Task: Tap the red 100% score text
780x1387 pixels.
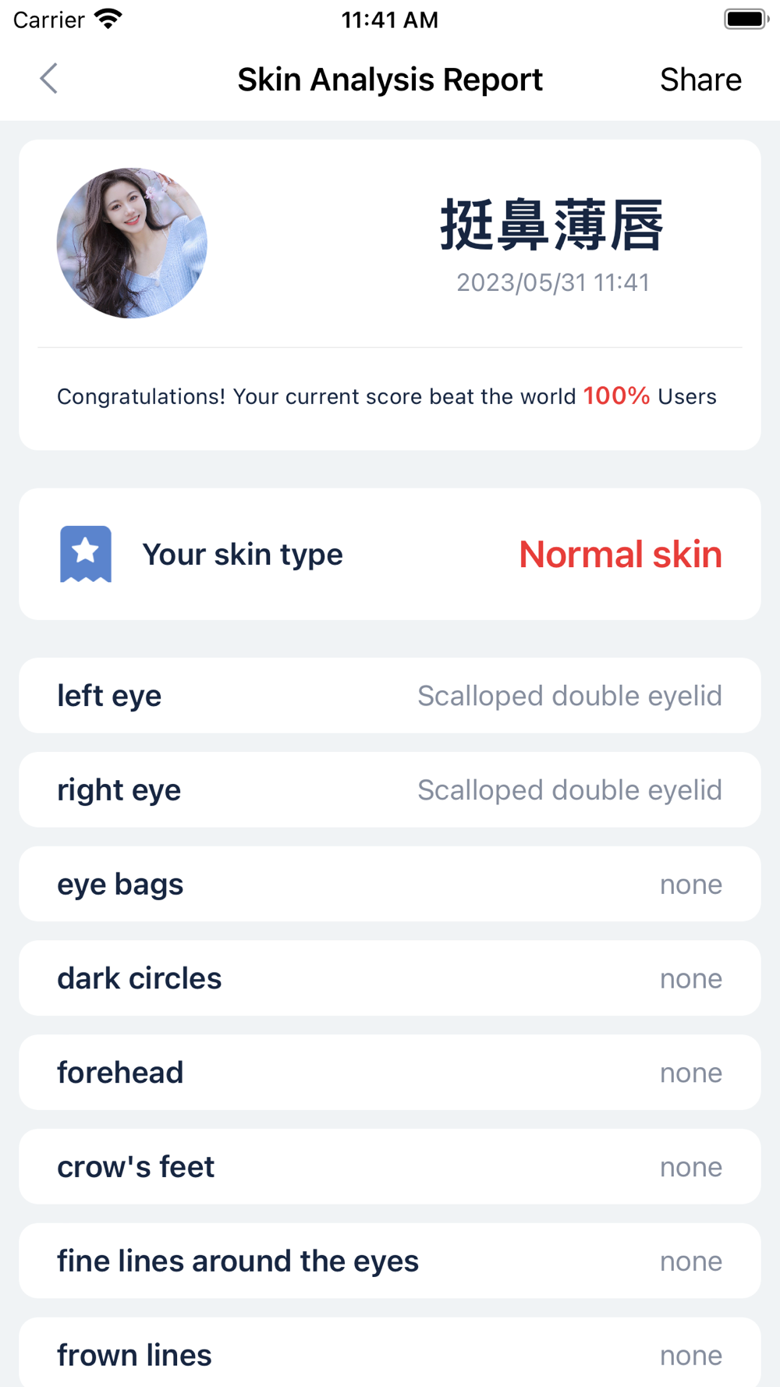Action: [x=616, y=396]
